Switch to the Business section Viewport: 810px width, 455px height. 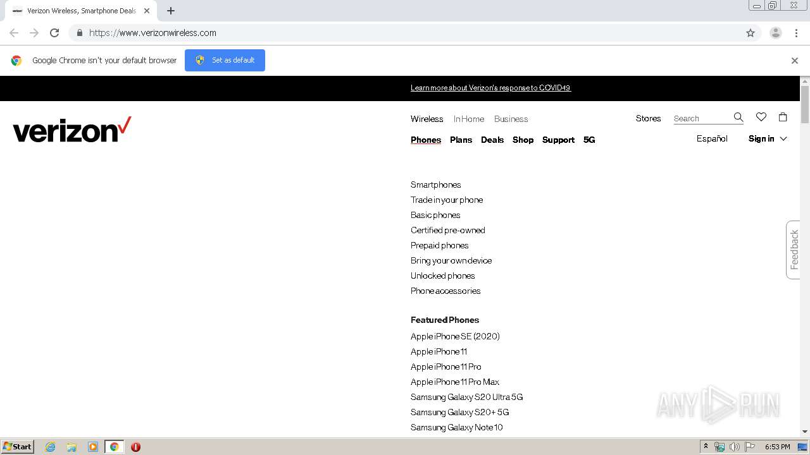511,119
